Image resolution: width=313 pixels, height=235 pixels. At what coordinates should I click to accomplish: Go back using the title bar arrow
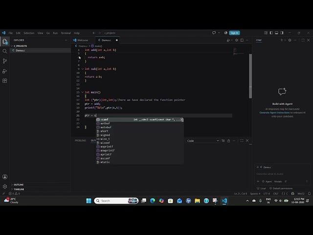tap(94, 33)
